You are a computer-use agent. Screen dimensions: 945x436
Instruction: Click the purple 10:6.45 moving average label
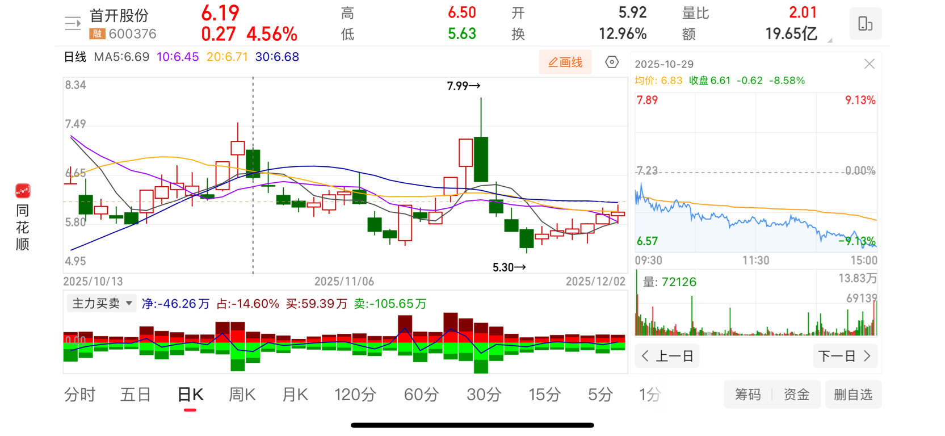click(x=178, y=57)
